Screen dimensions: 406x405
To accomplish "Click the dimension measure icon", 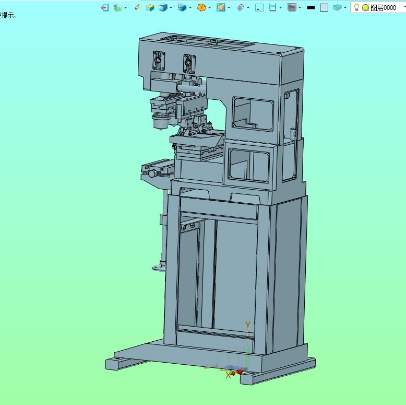I will [x=272, y=7].
